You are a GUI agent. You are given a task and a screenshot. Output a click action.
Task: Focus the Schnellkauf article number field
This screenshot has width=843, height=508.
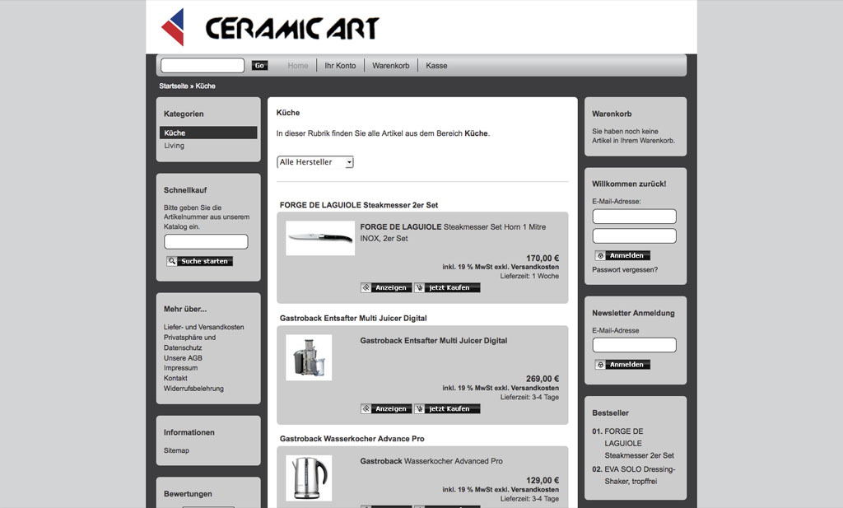[x=206, y=241]
